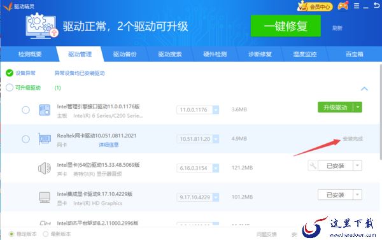
Task: Open version dropdown showing 6.16.0.3154
Action: point(216,168)
